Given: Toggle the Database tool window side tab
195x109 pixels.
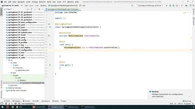Looking at the screenshot, I should [194, 21].
